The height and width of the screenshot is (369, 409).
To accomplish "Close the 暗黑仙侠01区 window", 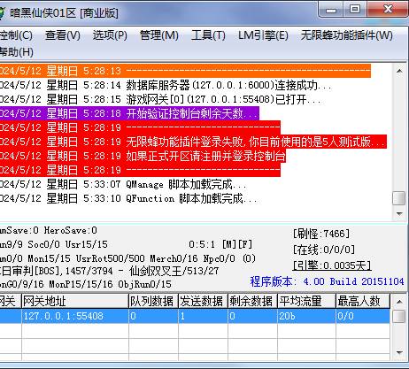I will (388, 10).
